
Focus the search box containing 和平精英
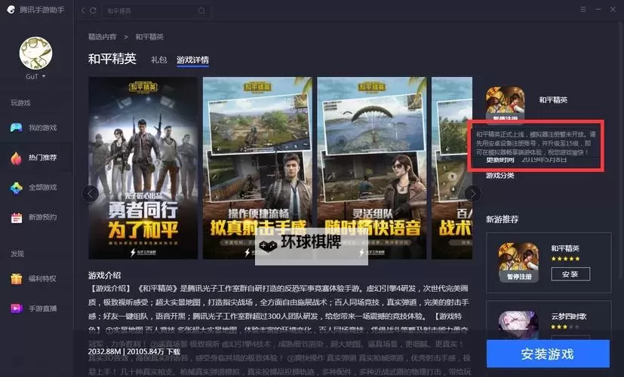(156, 11)
